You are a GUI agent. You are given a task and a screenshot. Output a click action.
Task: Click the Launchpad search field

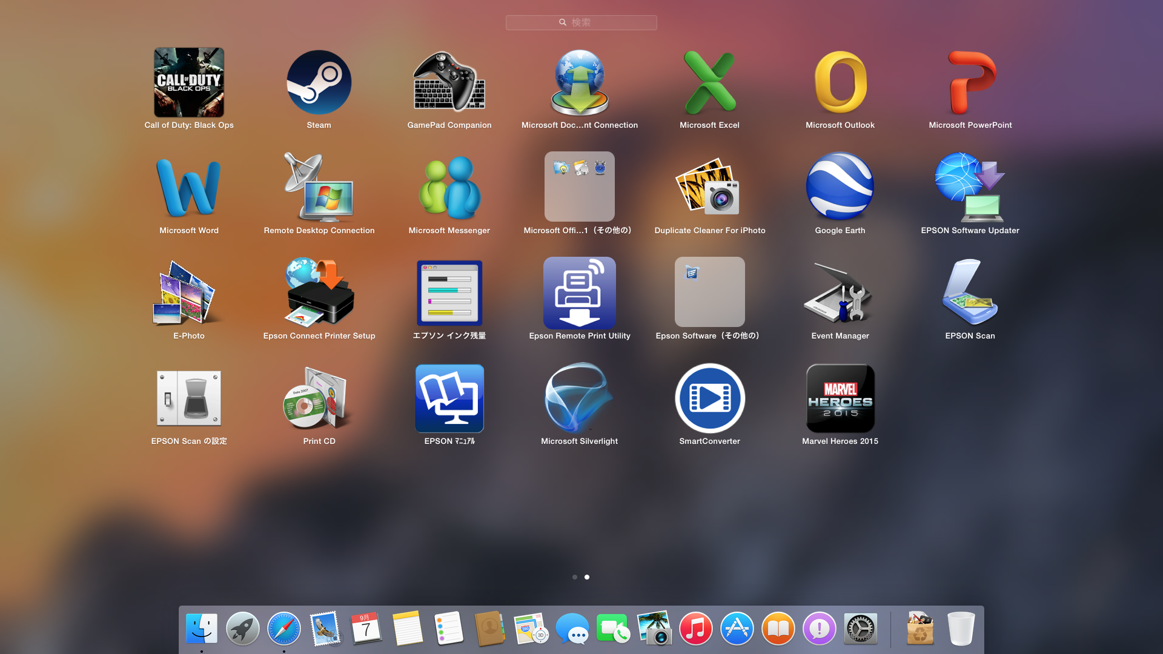581,22
